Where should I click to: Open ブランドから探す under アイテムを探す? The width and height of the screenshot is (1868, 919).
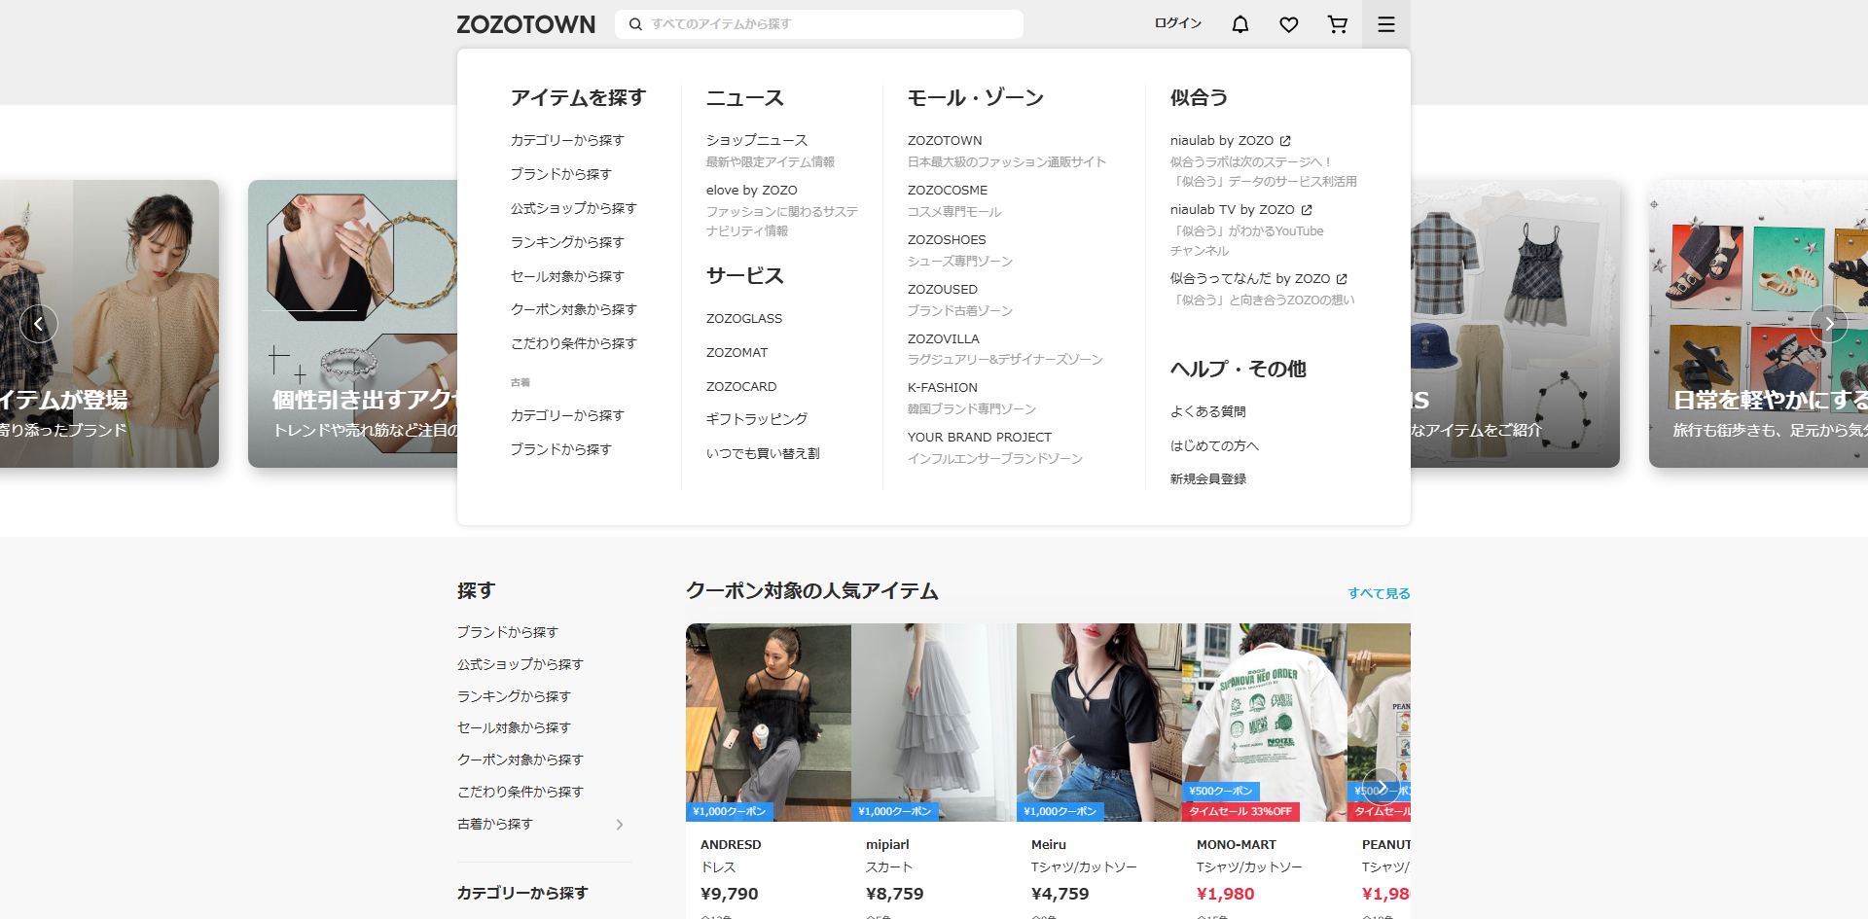coord(561,174)
